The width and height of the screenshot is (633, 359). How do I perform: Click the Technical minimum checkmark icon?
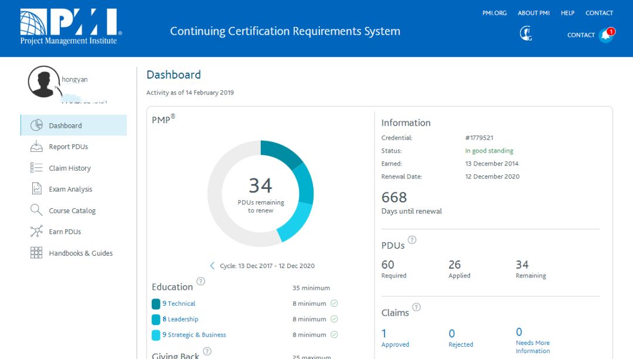(x=334, y=303)
